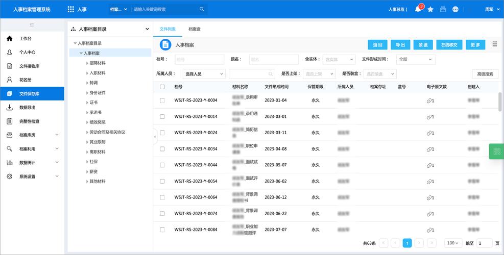Open the app grid icon beside 人事
This screenshot has height=255, width=504.
click(x=70, y=9)
